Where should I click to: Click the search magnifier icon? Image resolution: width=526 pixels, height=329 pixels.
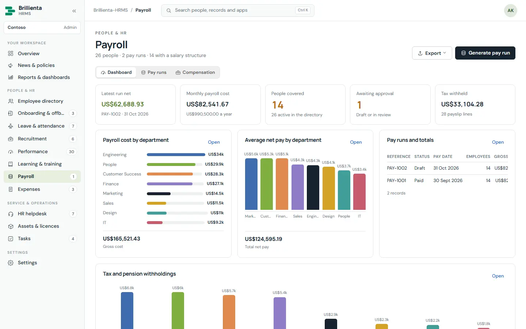point(169,11)
